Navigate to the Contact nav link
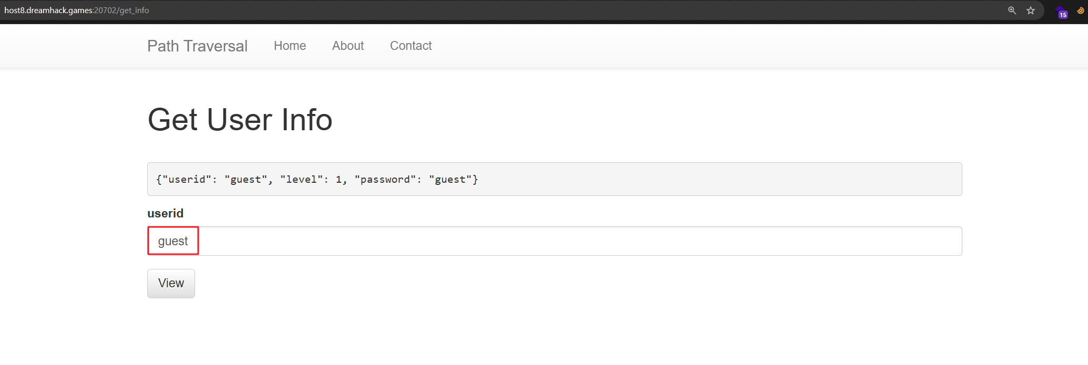 click(x=410, y=46)
